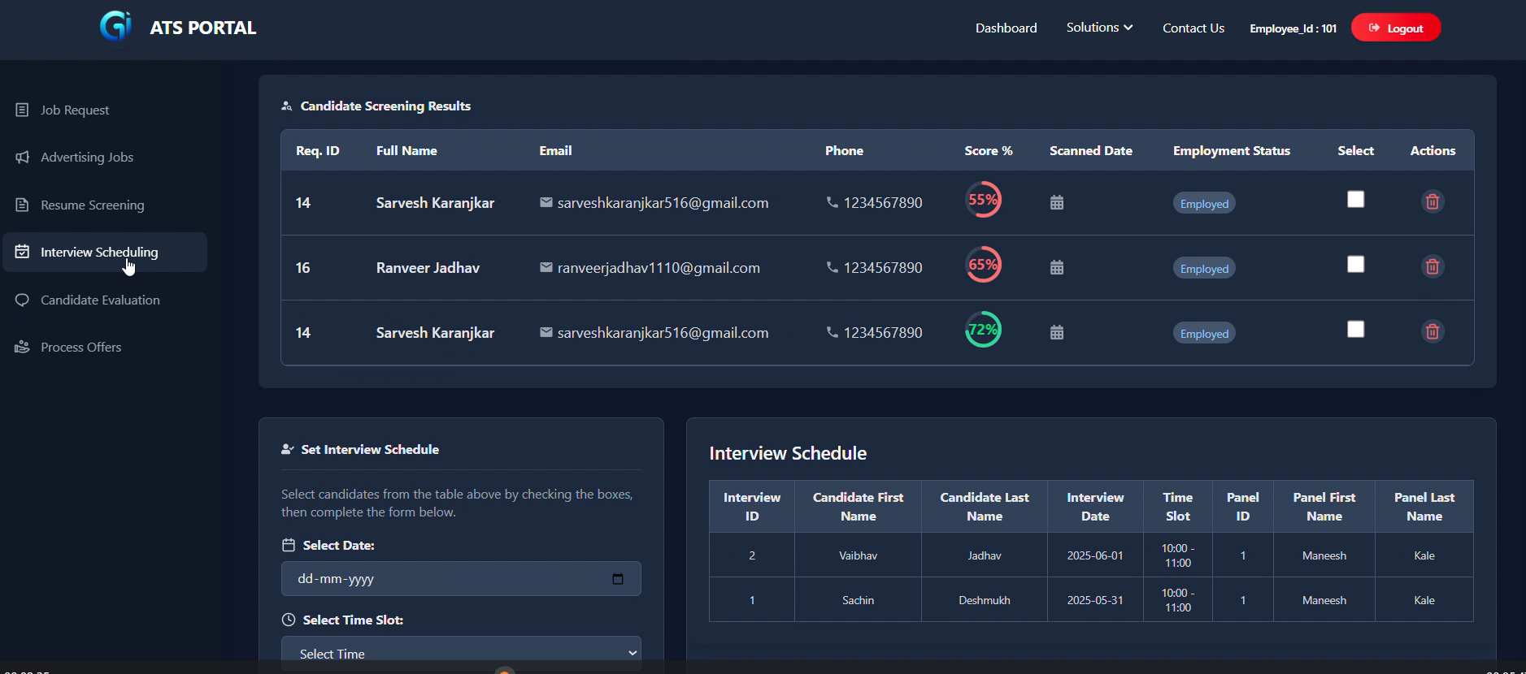
Task: Select the candidate with the 72% score
Action: (1355, 330)
